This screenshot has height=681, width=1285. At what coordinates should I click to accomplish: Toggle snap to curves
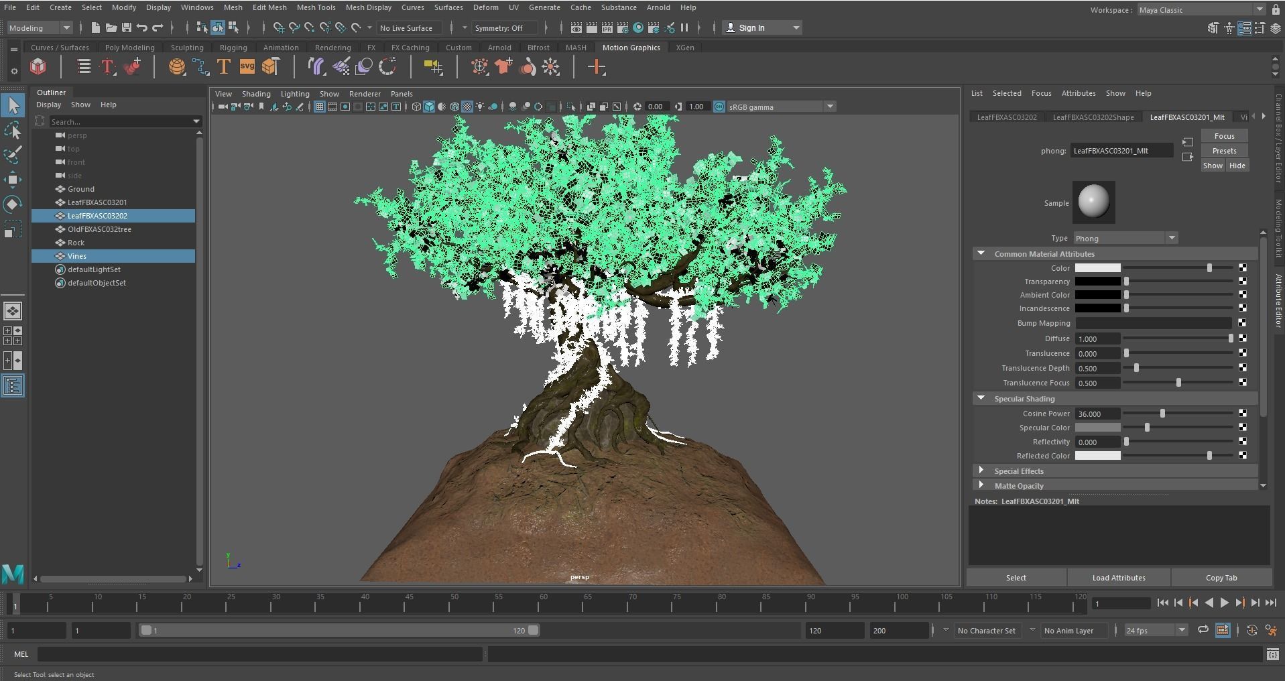tap(294, 27)
